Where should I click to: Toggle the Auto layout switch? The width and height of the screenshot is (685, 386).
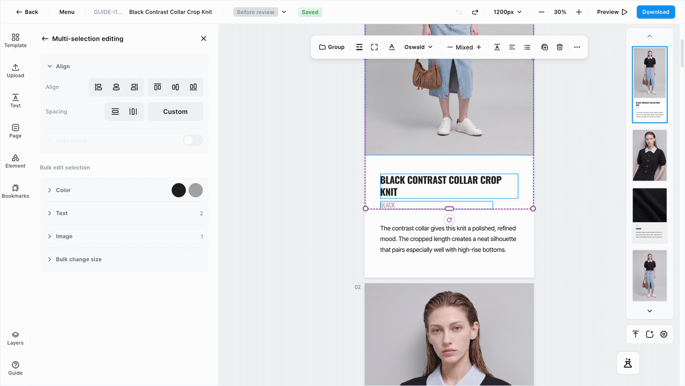point(193,140)
